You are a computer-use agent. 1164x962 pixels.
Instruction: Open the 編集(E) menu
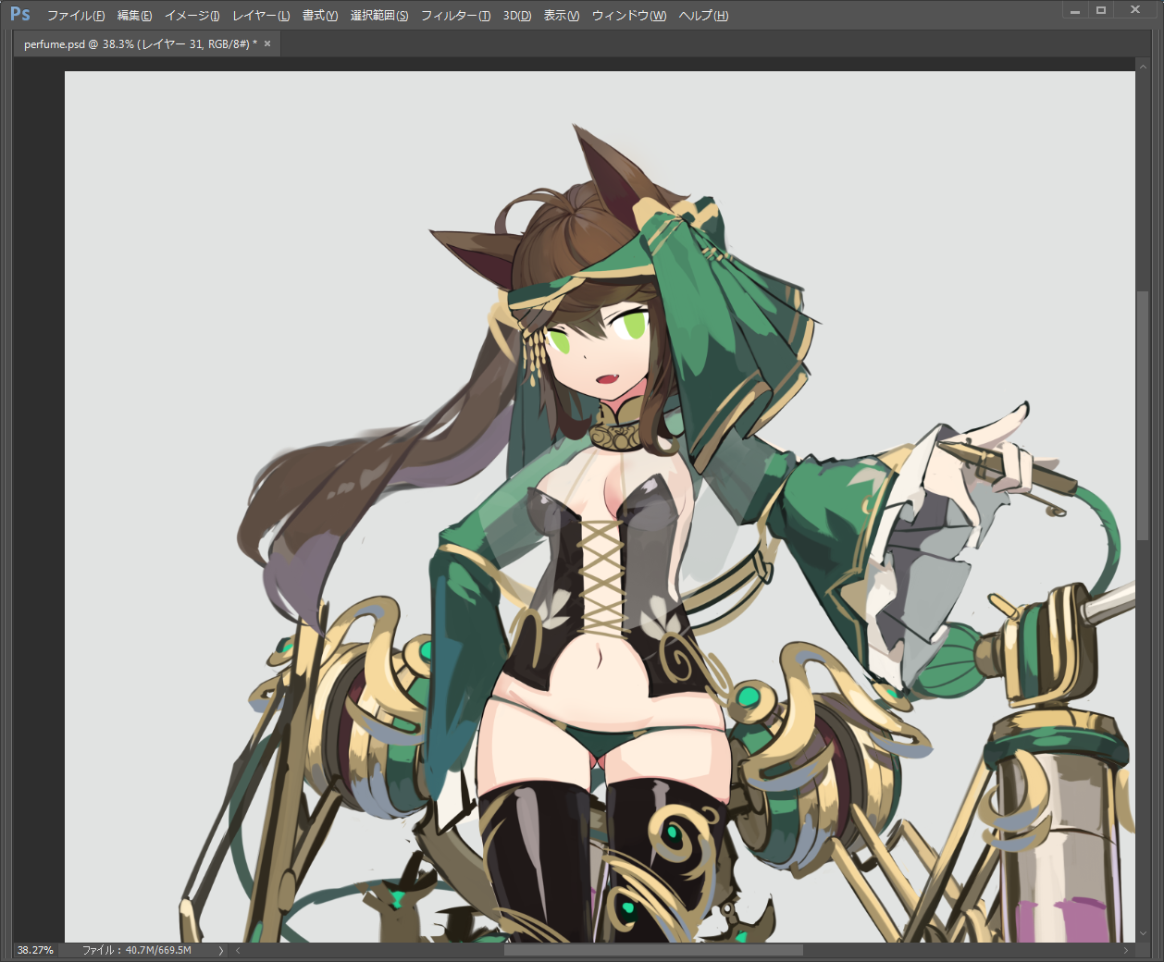135,16
